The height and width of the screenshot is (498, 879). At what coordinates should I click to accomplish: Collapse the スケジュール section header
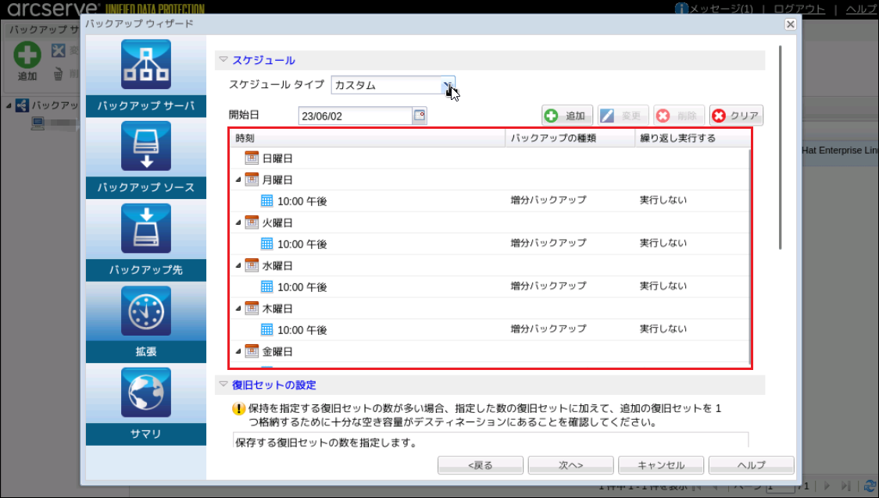223,59
